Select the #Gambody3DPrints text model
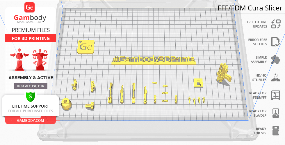285x145 pixels. tap(154, 60)
